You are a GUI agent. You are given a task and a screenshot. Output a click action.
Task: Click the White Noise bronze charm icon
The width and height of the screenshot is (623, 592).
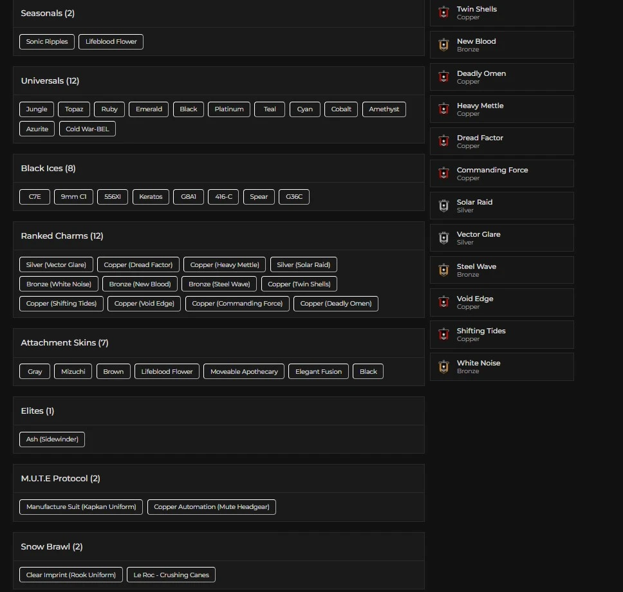click(443, 367)
